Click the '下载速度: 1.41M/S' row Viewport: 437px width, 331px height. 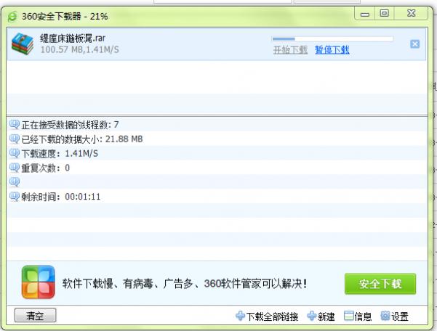coord(217,153)
